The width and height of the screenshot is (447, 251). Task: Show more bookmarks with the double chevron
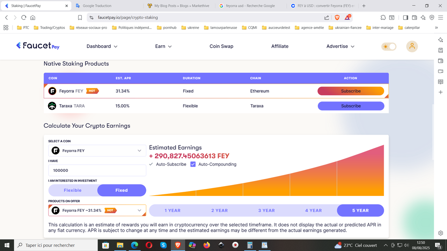click(437, 28)
